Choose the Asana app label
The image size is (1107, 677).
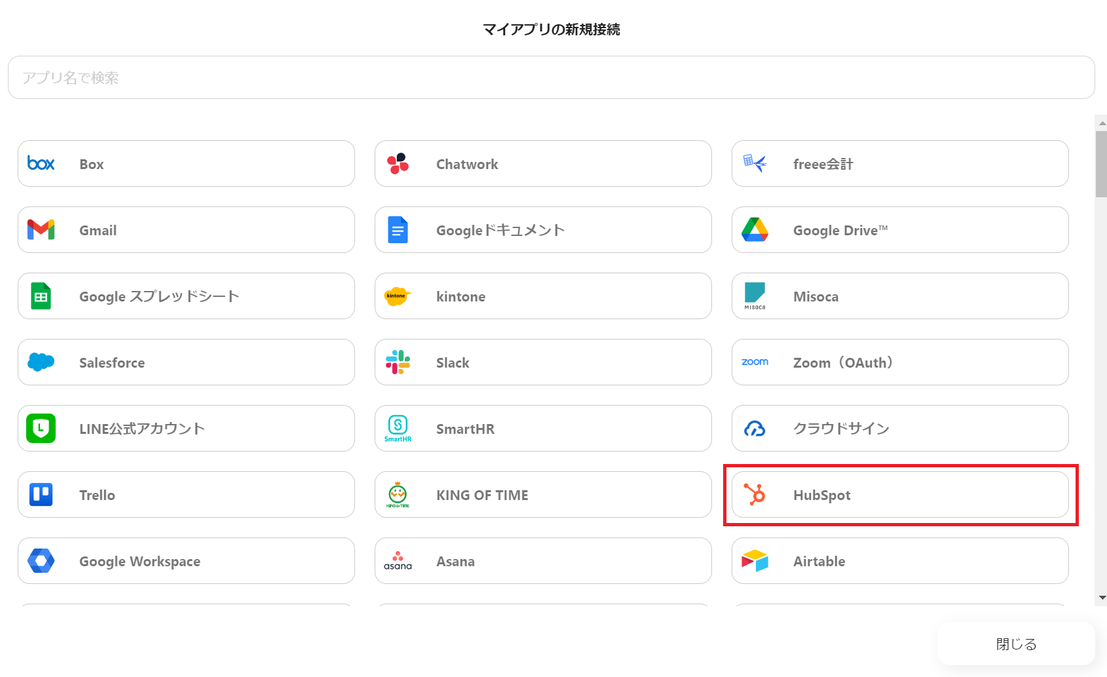click(456, 562)
